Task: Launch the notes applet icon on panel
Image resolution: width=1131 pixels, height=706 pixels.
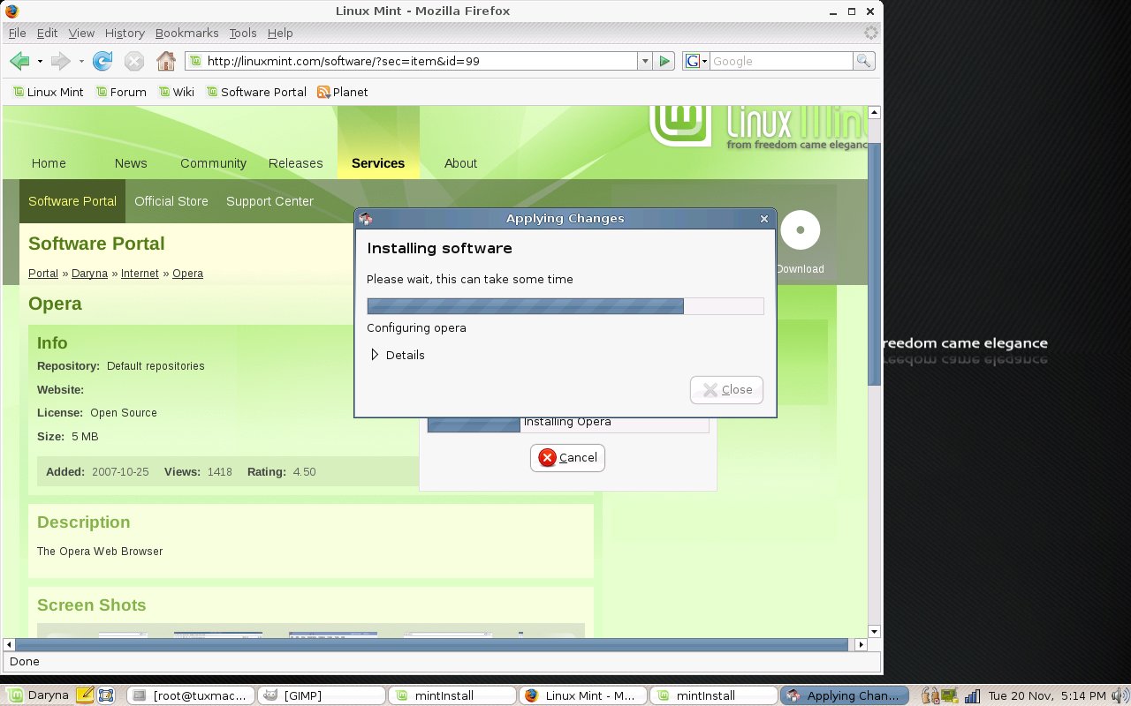Action: (x=86, y=695)
